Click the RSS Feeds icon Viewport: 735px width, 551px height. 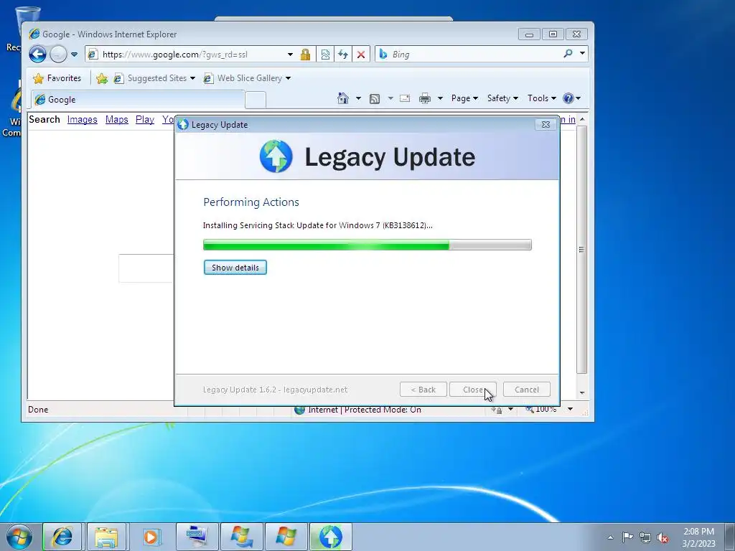(375, 98)
